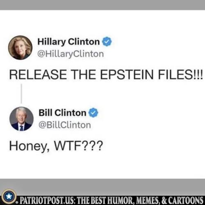Screen dimensions: 205x205
Task: Open Bill Clinton's profile picture
Action: coord(21,119)
